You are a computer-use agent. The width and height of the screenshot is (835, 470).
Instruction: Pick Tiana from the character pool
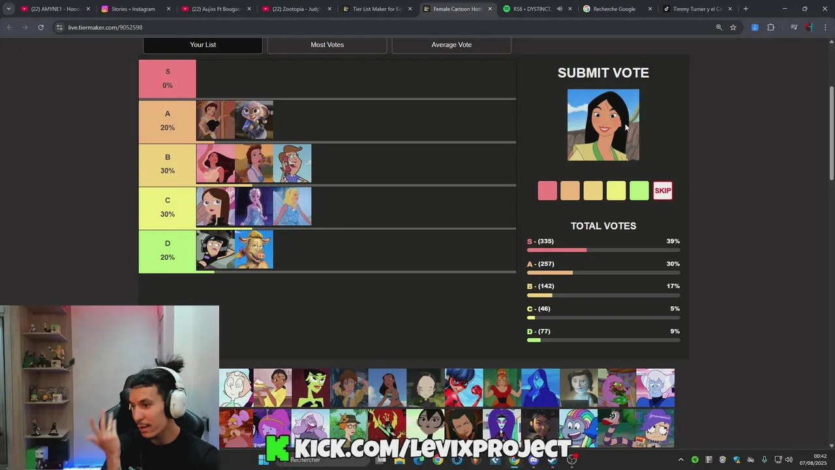(x=273, y=388)
